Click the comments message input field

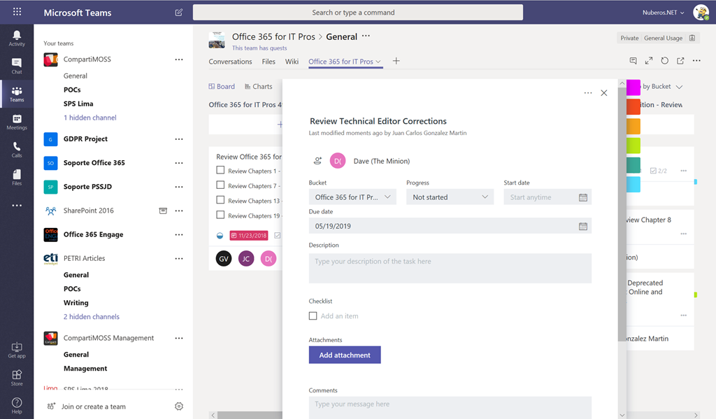(420, 404)
